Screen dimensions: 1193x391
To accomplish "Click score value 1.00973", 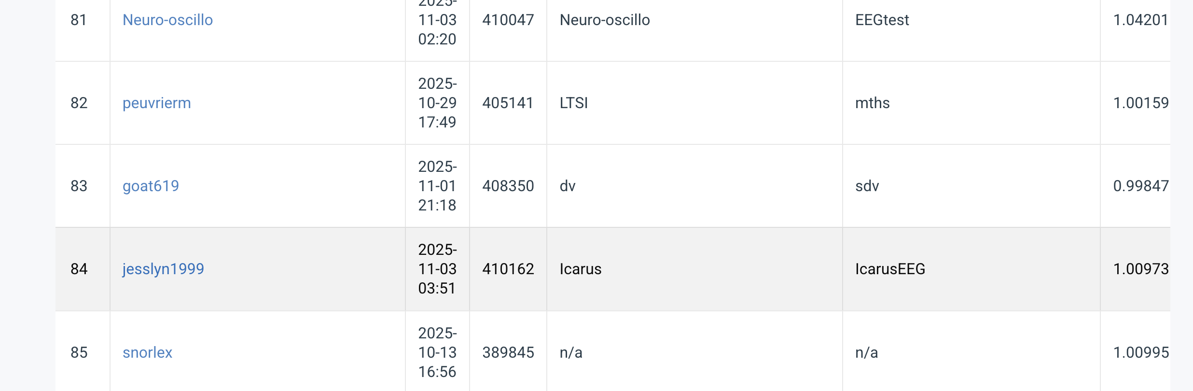I will pos(1140,269).
